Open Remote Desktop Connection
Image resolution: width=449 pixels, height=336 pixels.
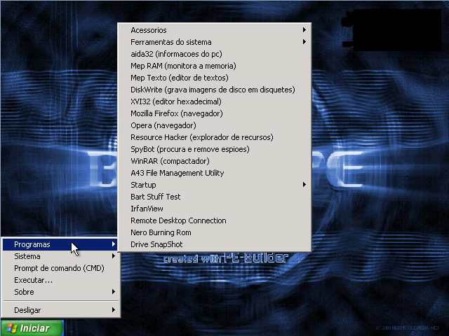coord(214,220)
